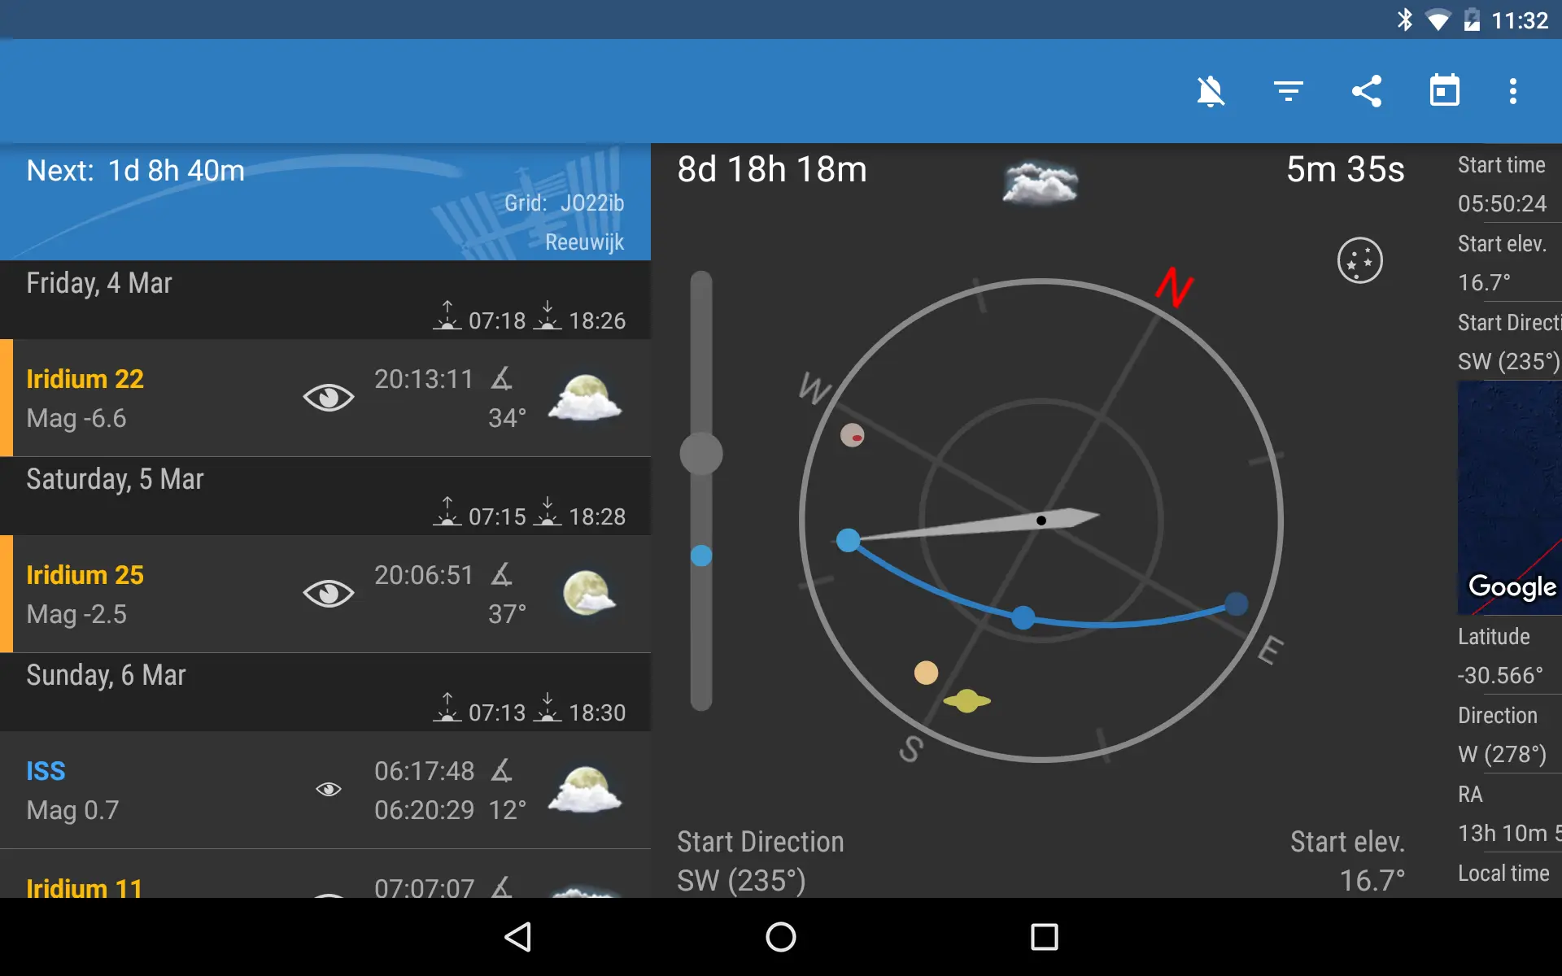1562x976 pixels.
Task: Toggle visibility for Iridium 22 pass
Action: point(327,396)
